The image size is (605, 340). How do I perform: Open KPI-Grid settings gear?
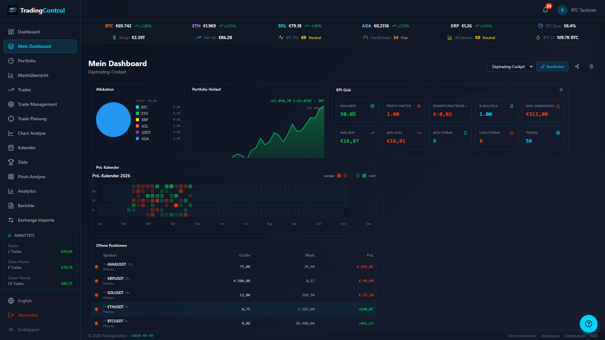(x=561, y=90)
